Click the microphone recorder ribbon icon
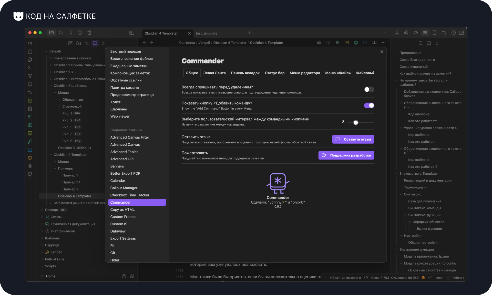Image resolution: width=492 pixels, height=295 pixels. point(30,166)
